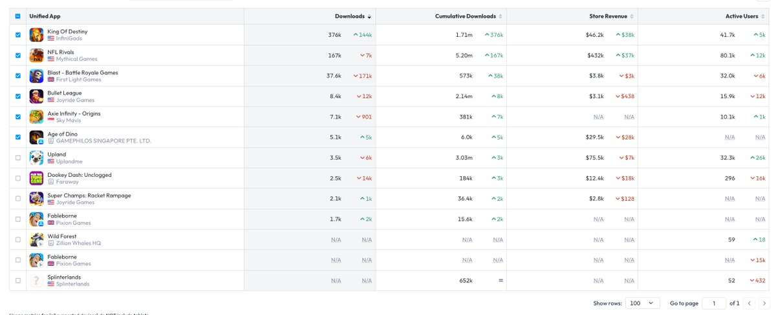Uncheck Bullet League row checkbox

point(18,97)
